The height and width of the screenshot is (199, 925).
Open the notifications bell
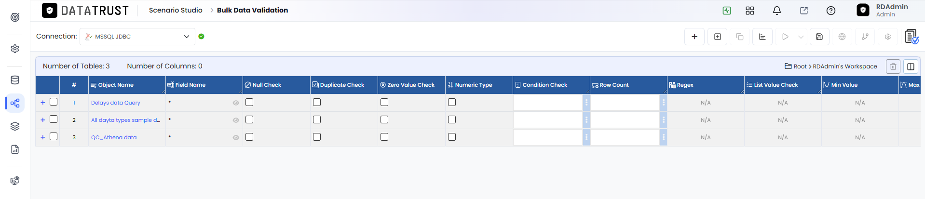[x=777, y=11]
